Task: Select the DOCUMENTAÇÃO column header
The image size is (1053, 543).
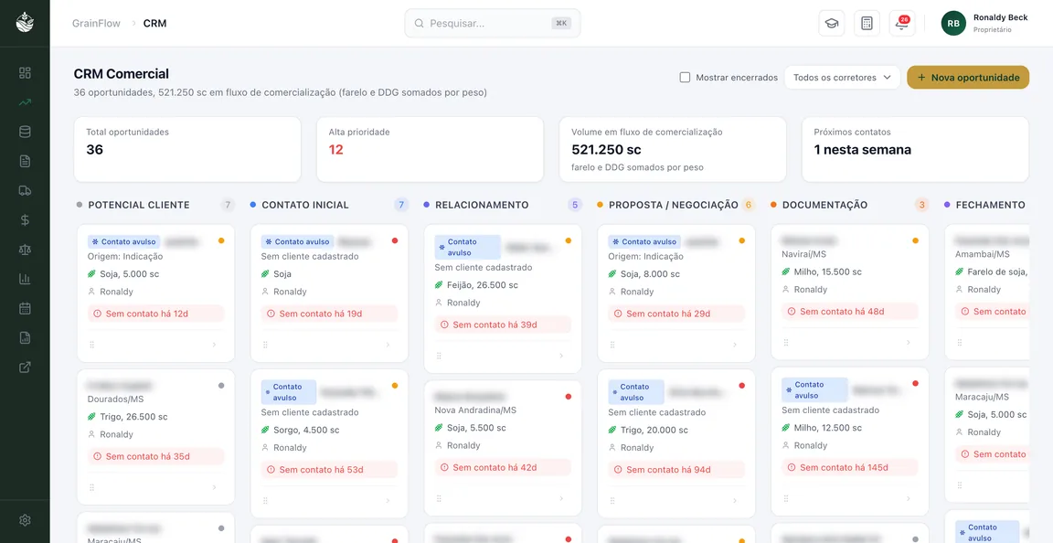Action: tap(824, 205)
